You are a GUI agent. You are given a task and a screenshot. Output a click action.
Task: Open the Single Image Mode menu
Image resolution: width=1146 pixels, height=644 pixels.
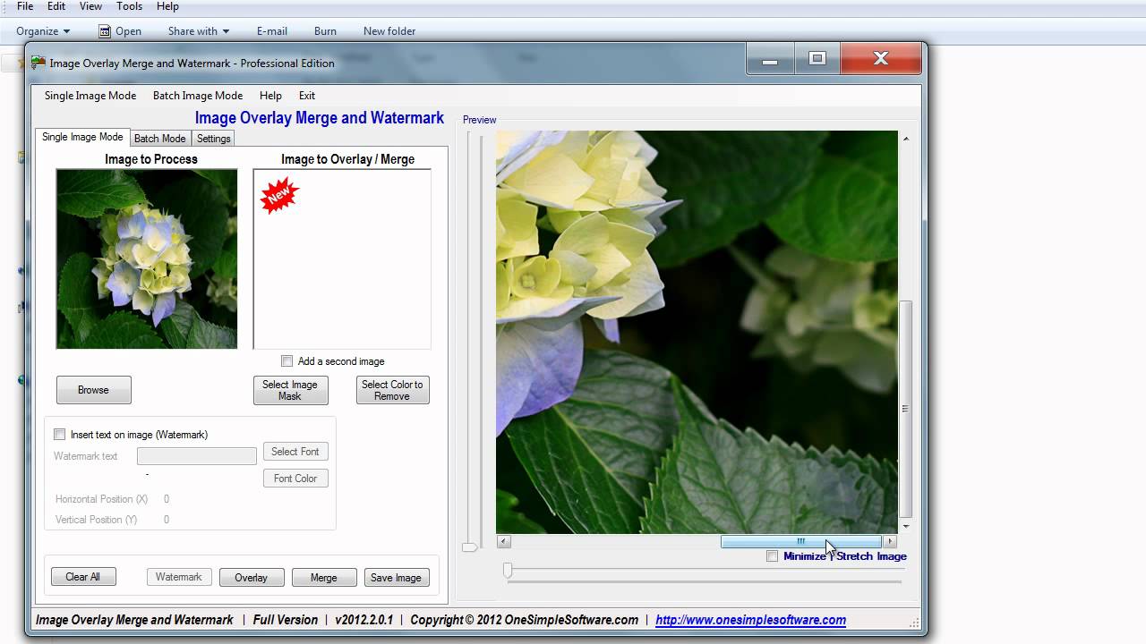tap(90, 96)
